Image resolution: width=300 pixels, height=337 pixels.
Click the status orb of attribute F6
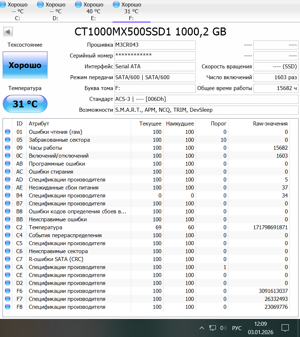[8, 291]
